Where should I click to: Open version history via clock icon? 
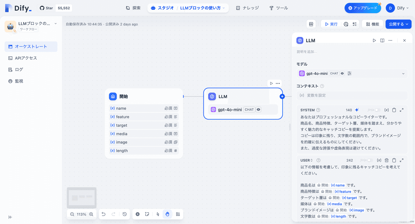coord(124,214)
